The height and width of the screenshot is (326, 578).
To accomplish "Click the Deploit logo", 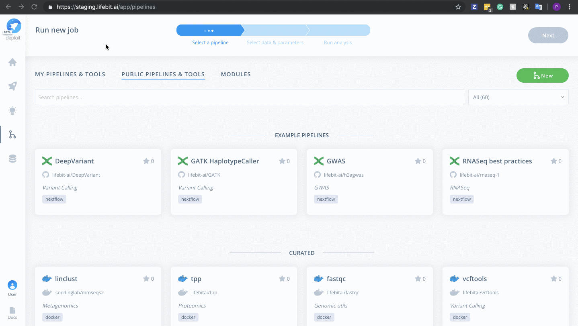I will click(13, 29).
